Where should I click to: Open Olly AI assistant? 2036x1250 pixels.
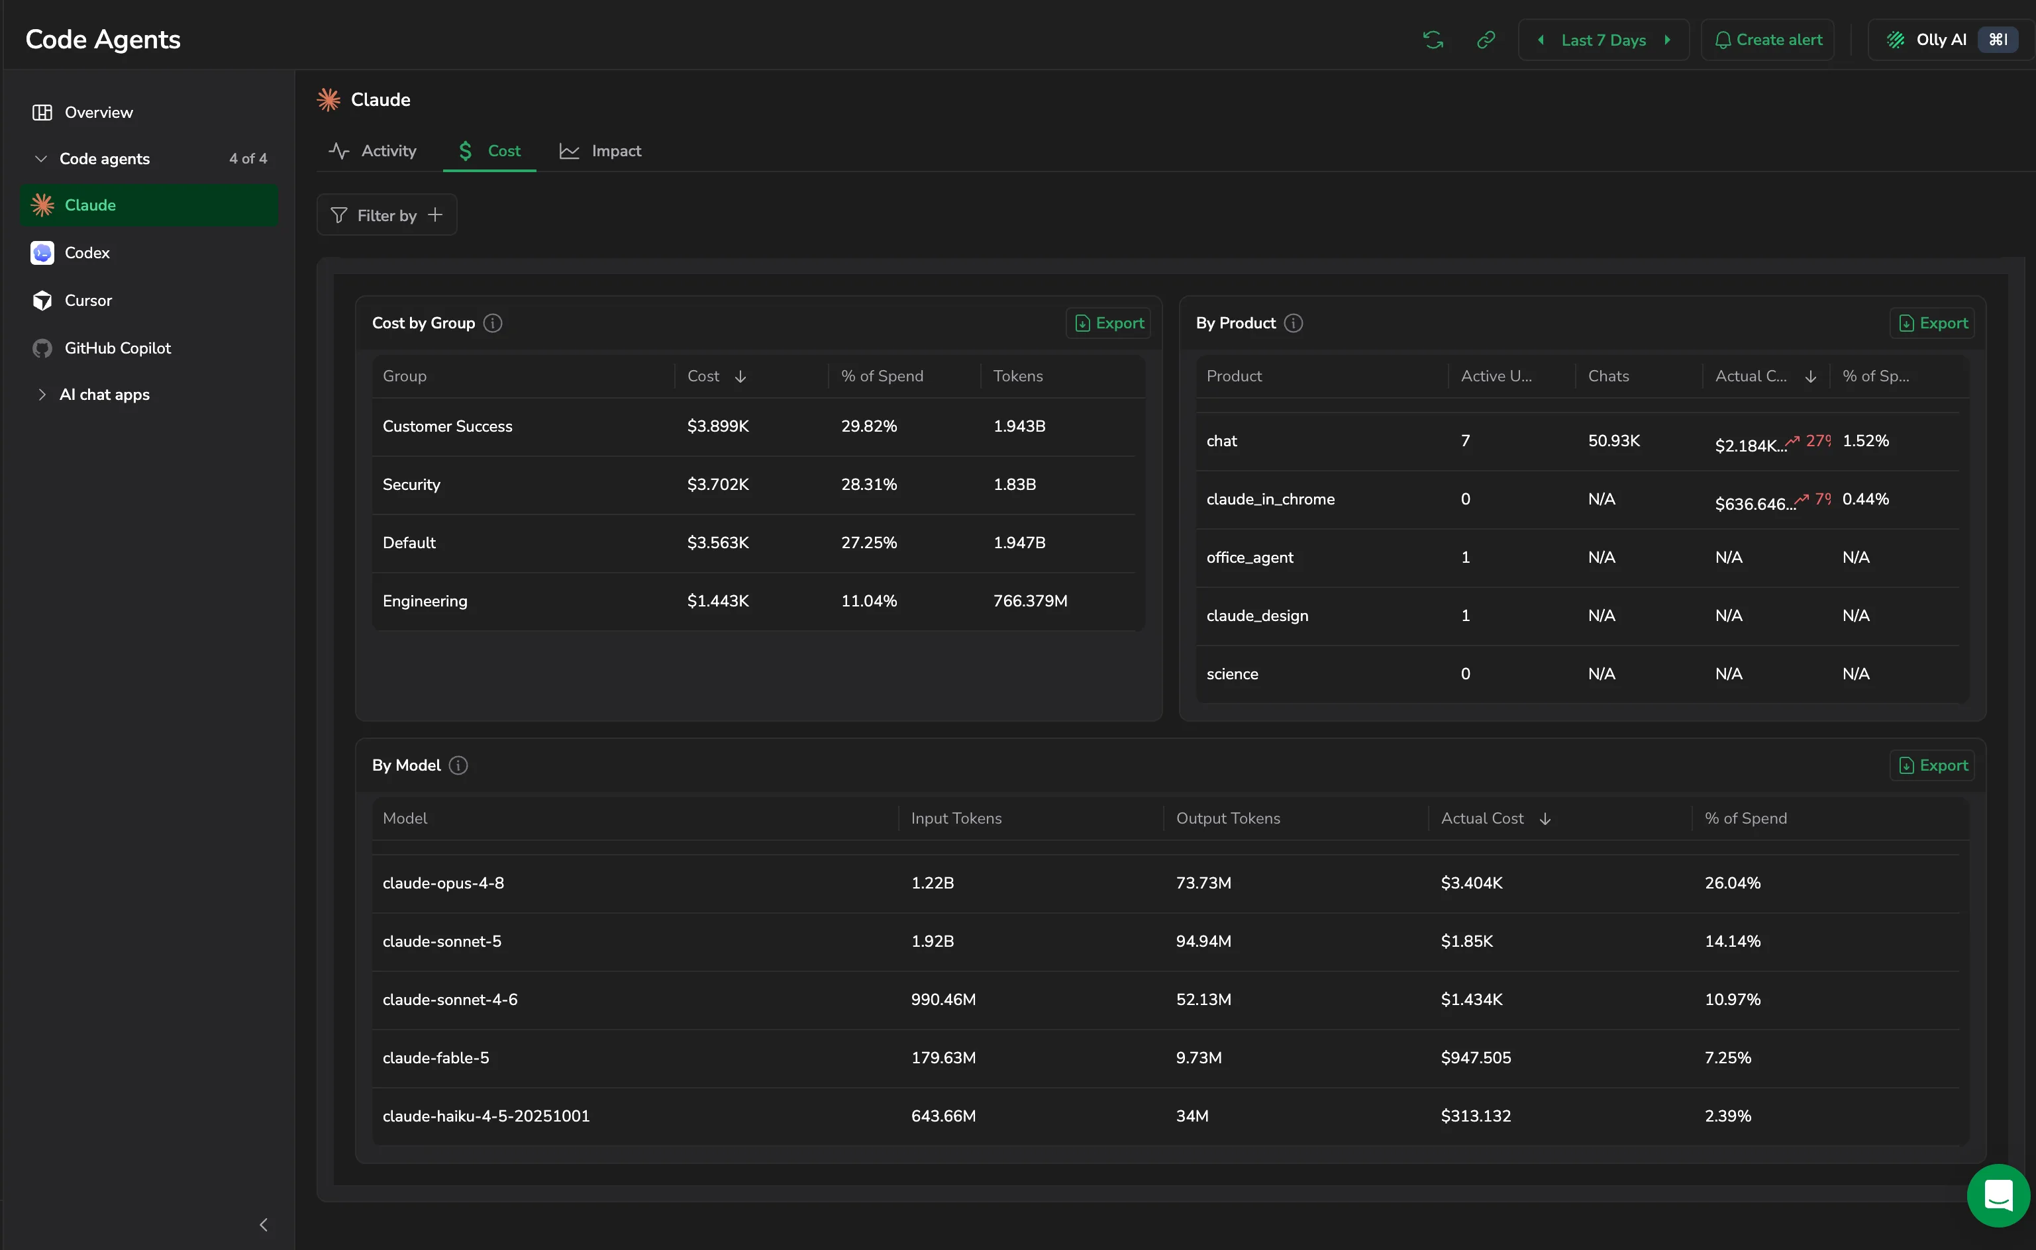tap(1951, 40)
